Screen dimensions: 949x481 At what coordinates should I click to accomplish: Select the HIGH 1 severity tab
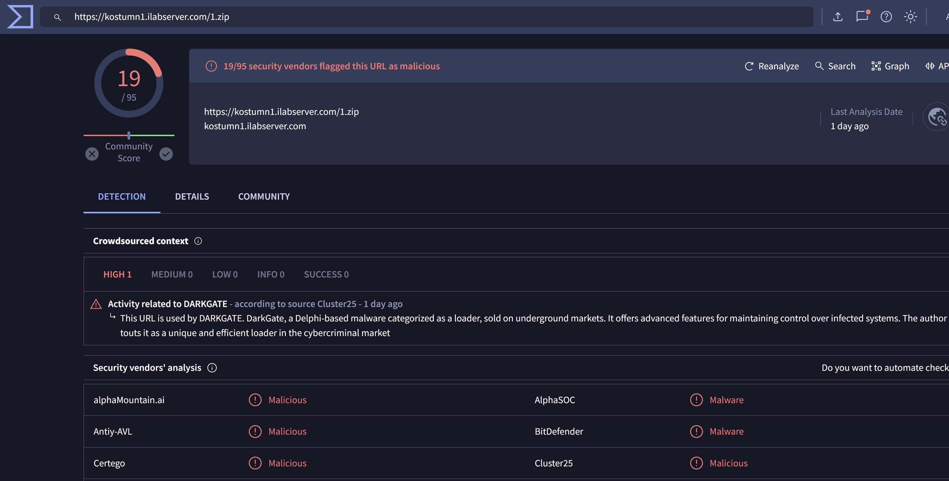118,274
